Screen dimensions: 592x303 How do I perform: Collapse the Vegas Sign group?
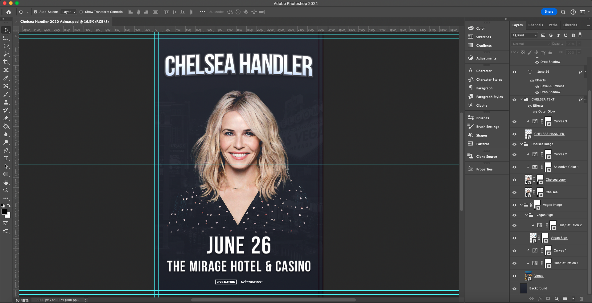[x=526, y=215]
